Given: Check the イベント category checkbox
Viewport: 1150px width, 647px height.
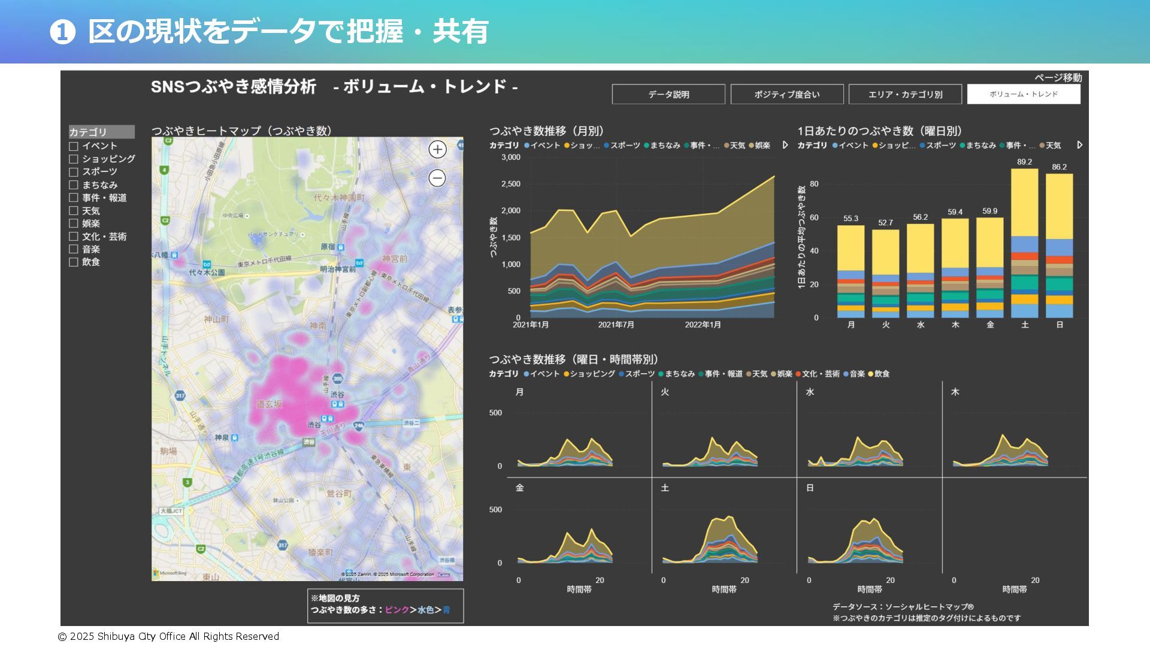Looking at the screenshot, I should 74,146.
